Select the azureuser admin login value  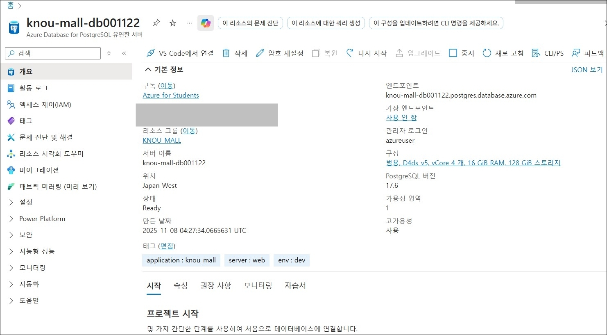tap(400, 140)
